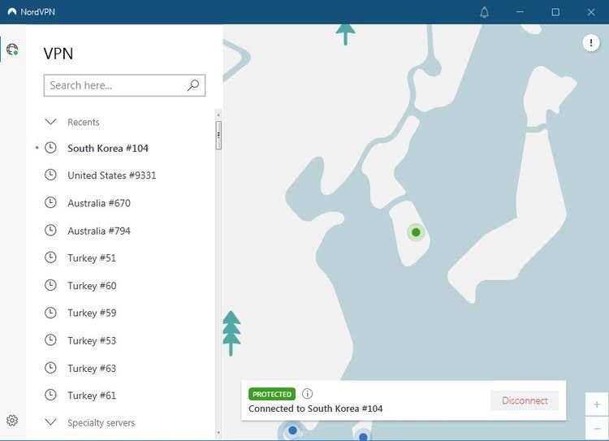Viewport: 609px width, 441px height.
Task: Connect to Turkey #59
Action: [92, 313]
